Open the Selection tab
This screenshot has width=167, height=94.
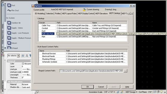[50, 14]
